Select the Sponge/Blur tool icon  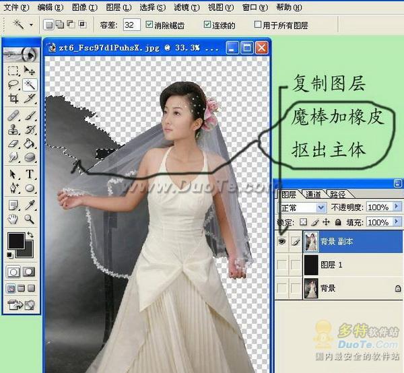30,158
